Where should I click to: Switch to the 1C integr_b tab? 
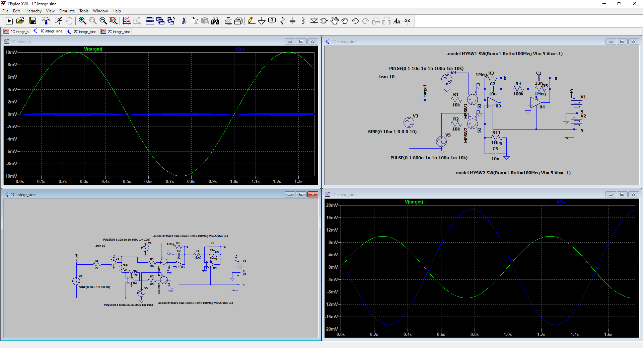(16, 31)
